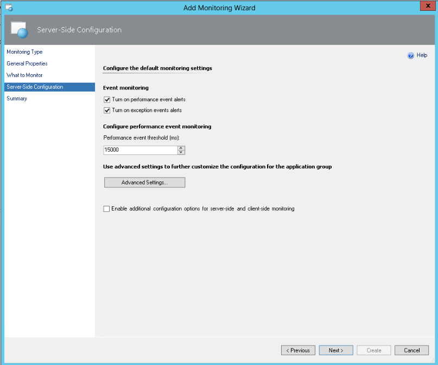The width and height of the screenshot is (438, 365).
Task: Decrease performance threshold with down arrow
Action: pos(181,153)
